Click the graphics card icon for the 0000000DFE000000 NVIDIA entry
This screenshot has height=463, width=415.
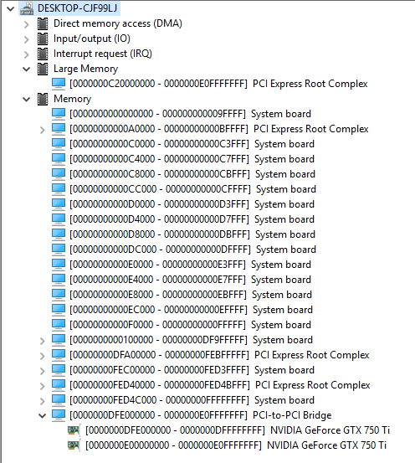pos(74,430)
